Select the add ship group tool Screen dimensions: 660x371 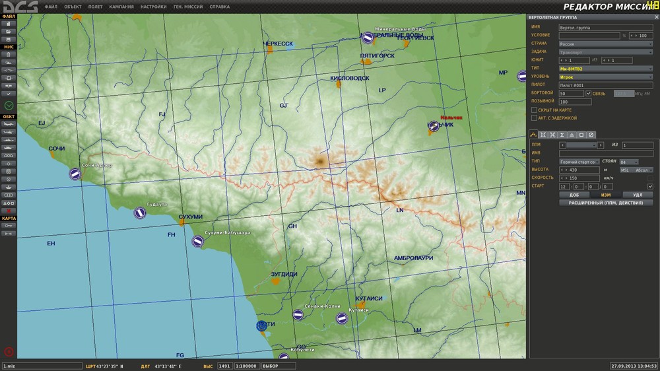point(9,140)
